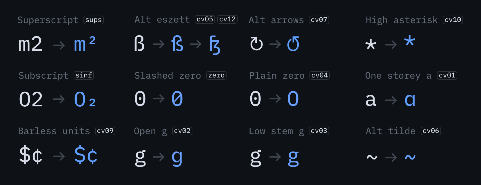
Task: Click the cv07 arrows tag
Action: [319, 20]
